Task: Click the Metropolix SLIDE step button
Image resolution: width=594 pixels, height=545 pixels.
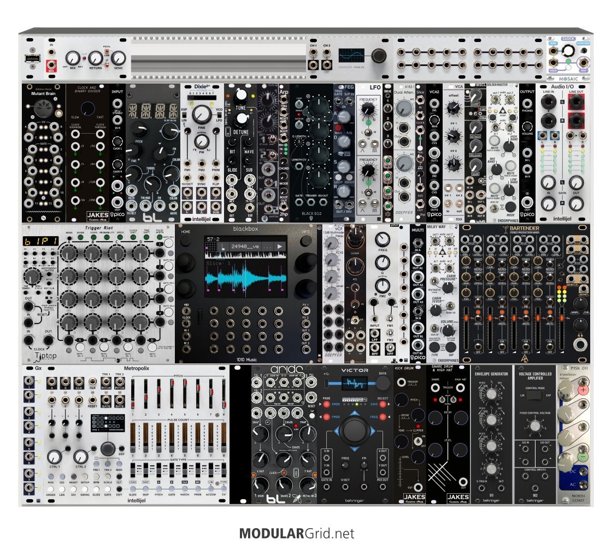Action: point(133,489)
